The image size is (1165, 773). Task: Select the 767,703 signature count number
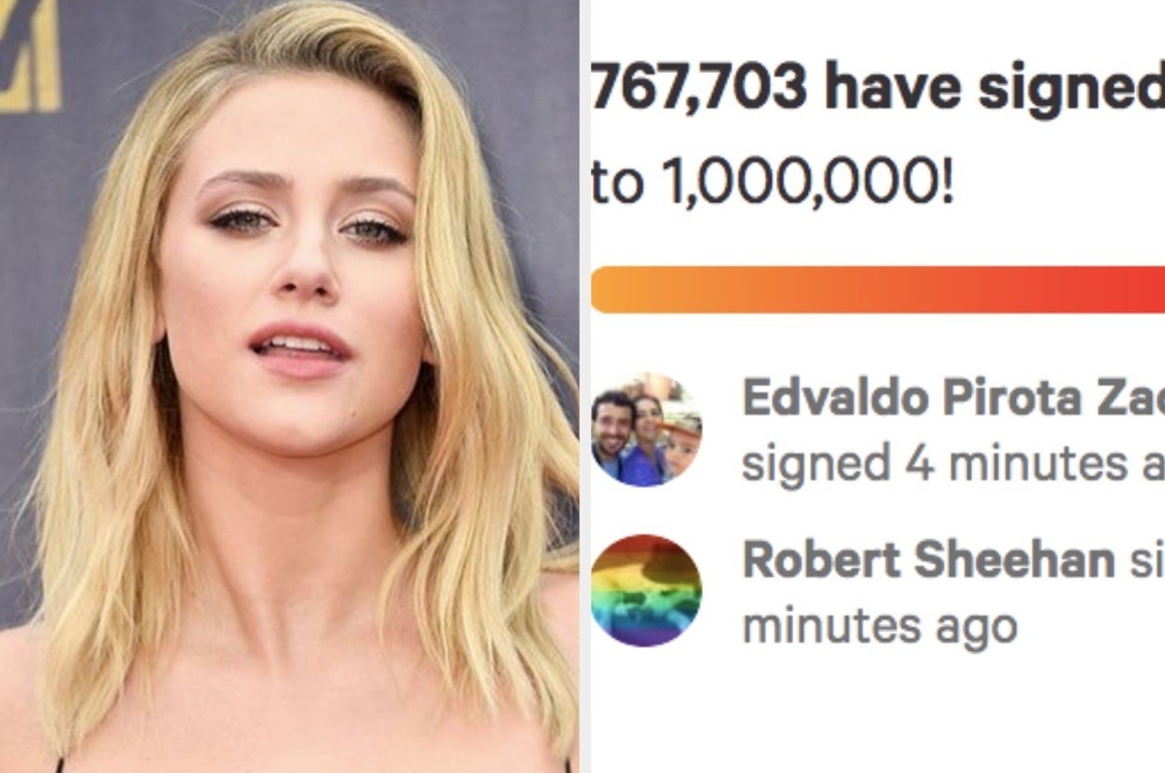tap(699, 88)
